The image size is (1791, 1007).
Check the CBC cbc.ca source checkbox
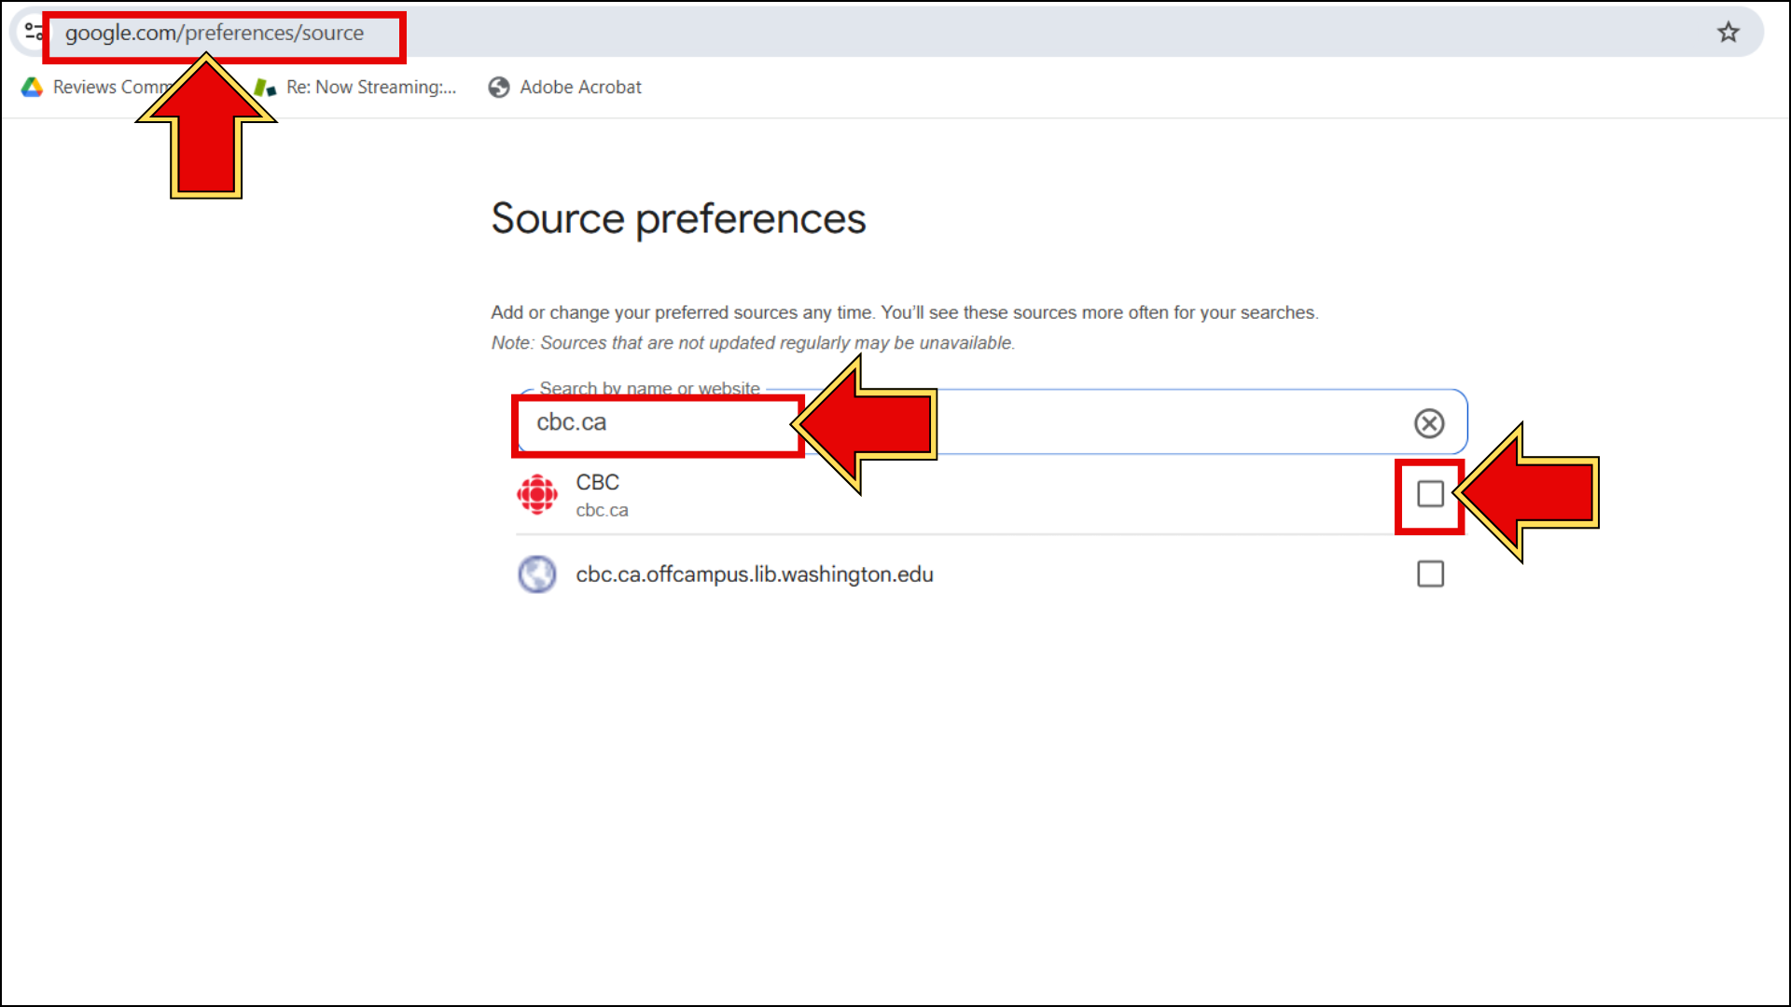tap(1430, 493)
